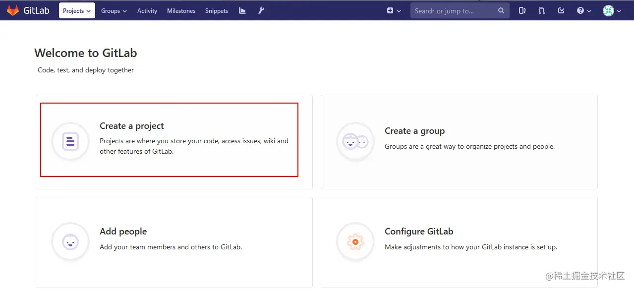The image size is (634, 290).
Task: Click the GitLab fox logo
Action: pos(13,10)
